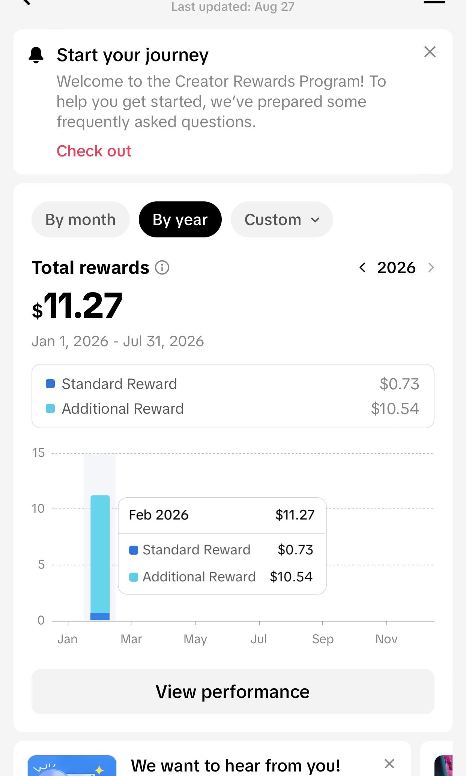
Task: Close the We want to hear banner
Action: point(389,764)
